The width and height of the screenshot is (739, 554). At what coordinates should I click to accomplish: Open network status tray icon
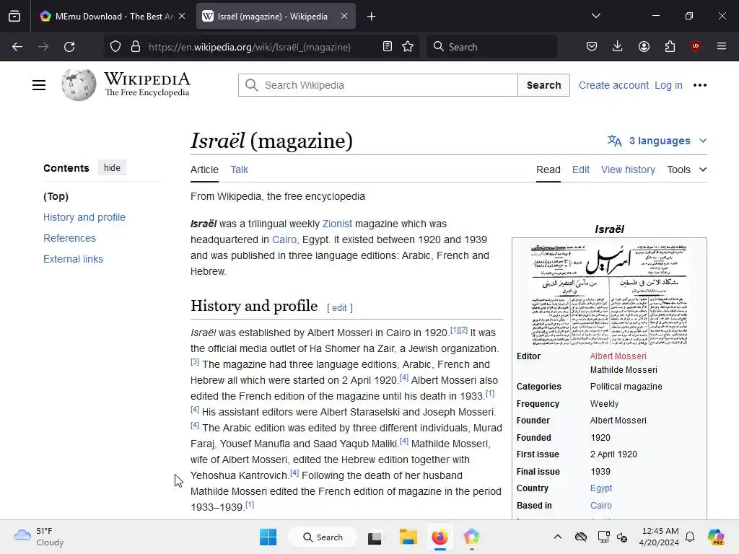pyautogui.click(x=604, y=537)
